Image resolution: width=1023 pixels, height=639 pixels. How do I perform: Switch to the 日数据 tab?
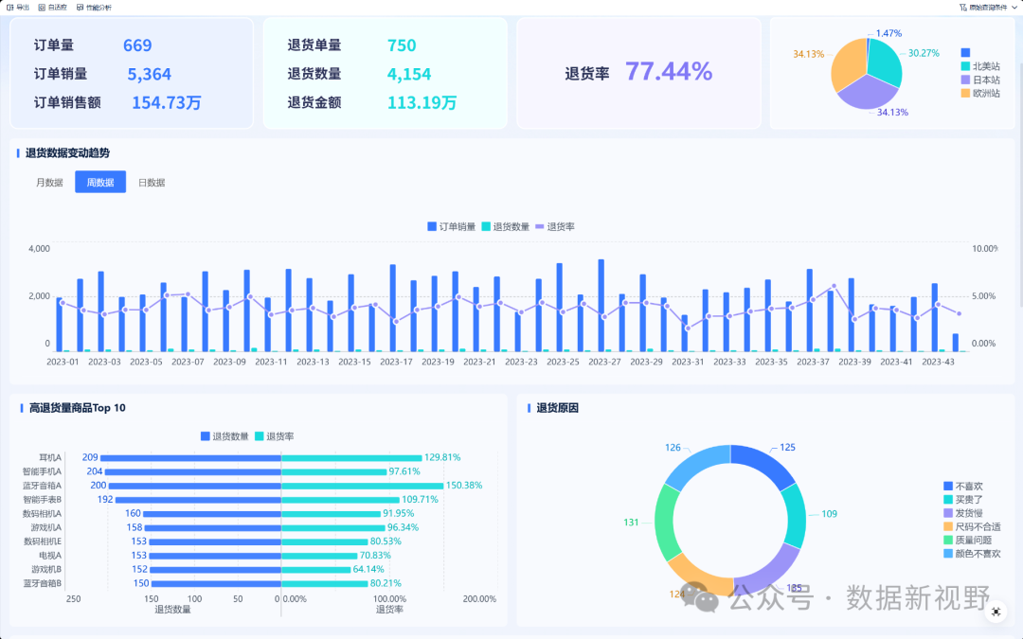(152, 183)
